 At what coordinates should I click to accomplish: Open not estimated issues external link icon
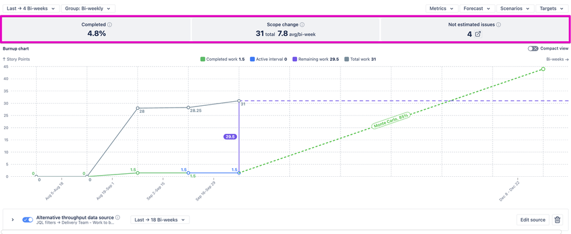point(478,34)
